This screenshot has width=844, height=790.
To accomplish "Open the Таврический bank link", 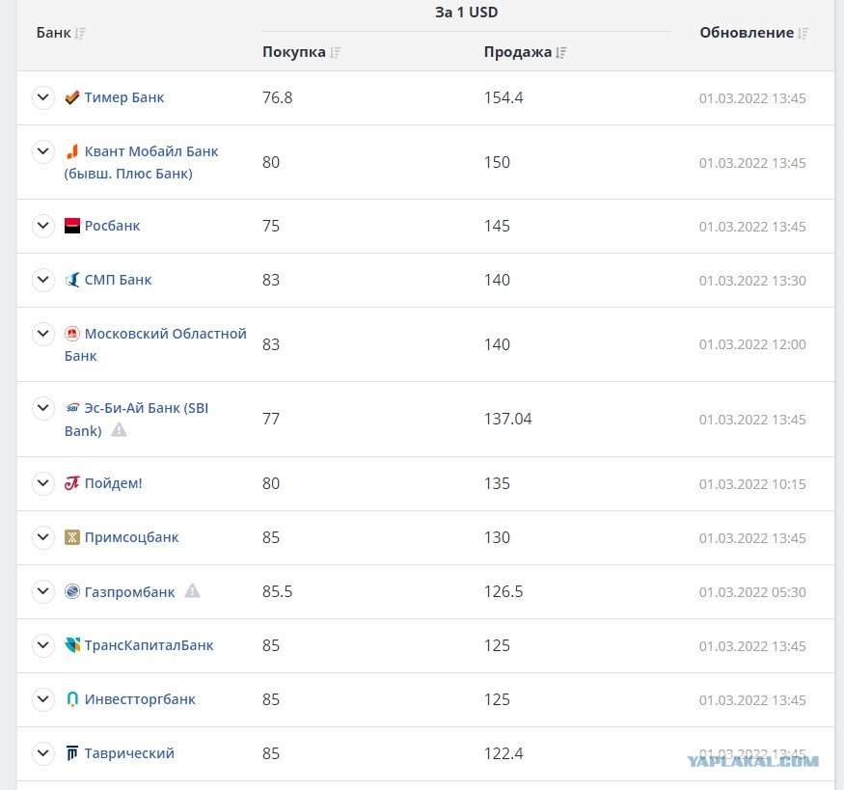I will (129, 753).
